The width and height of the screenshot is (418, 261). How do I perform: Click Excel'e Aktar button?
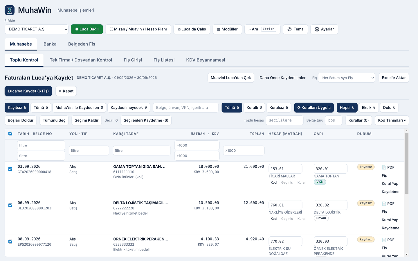(394, 78)
